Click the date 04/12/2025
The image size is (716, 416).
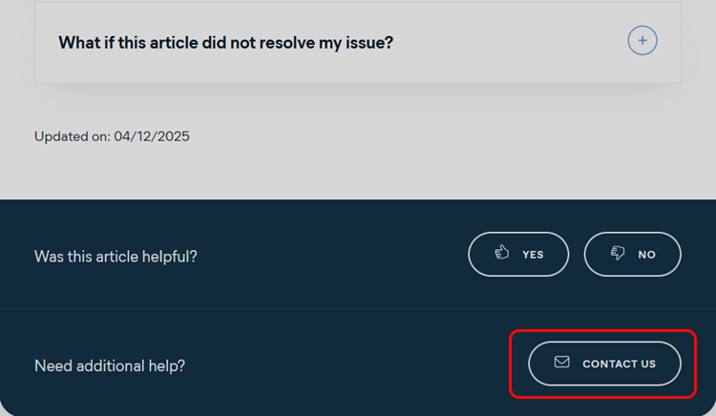[153, 136]
